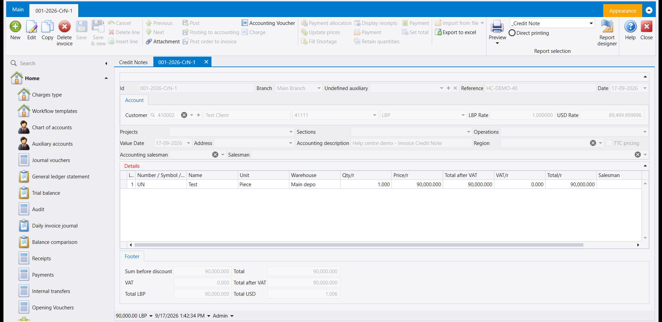Screen dimensions: 662x322
Task: Select the Main ribbon tab
Action: click(x=18, y=10)
